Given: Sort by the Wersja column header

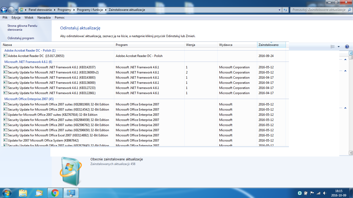Looking at the screenshot, I should click(x=201, y=45).
